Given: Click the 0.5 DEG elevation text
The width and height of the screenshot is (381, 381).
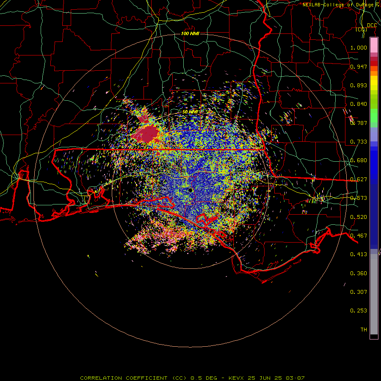Looking at the screenshot, I should (x=204, y=378).
